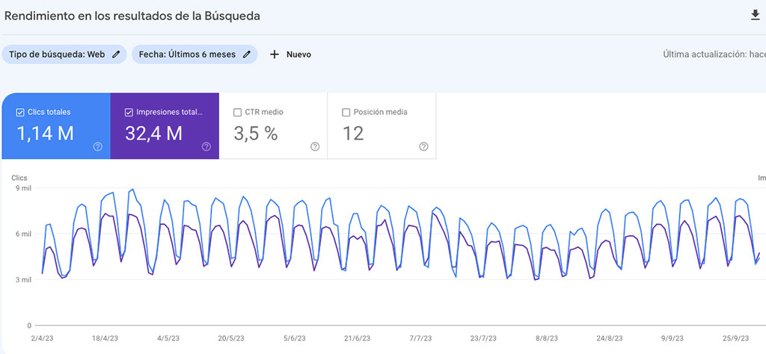Screen dimensions: 766x354
Task: Uncheck the Clics totales checkbox
Action: [20, 113]
